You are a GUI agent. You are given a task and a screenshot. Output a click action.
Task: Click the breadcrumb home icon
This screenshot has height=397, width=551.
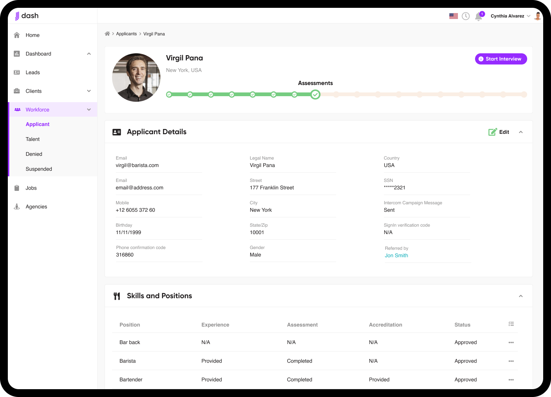(x=107, y=34)
